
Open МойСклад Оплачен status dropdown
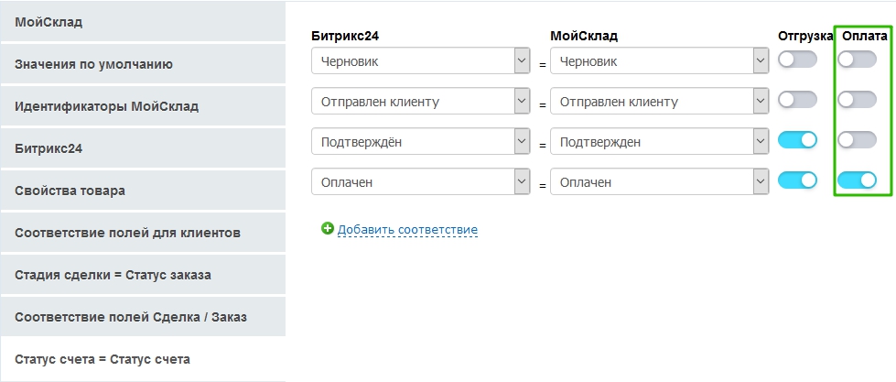659,182
